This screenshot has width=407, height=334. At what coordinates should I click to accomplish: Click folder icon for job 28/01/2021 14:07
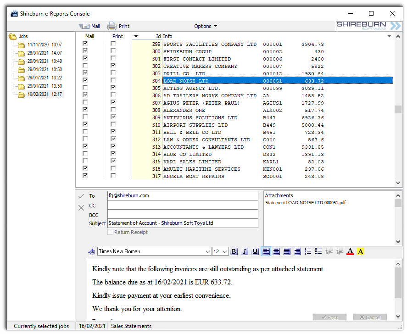tap(21, 54)
